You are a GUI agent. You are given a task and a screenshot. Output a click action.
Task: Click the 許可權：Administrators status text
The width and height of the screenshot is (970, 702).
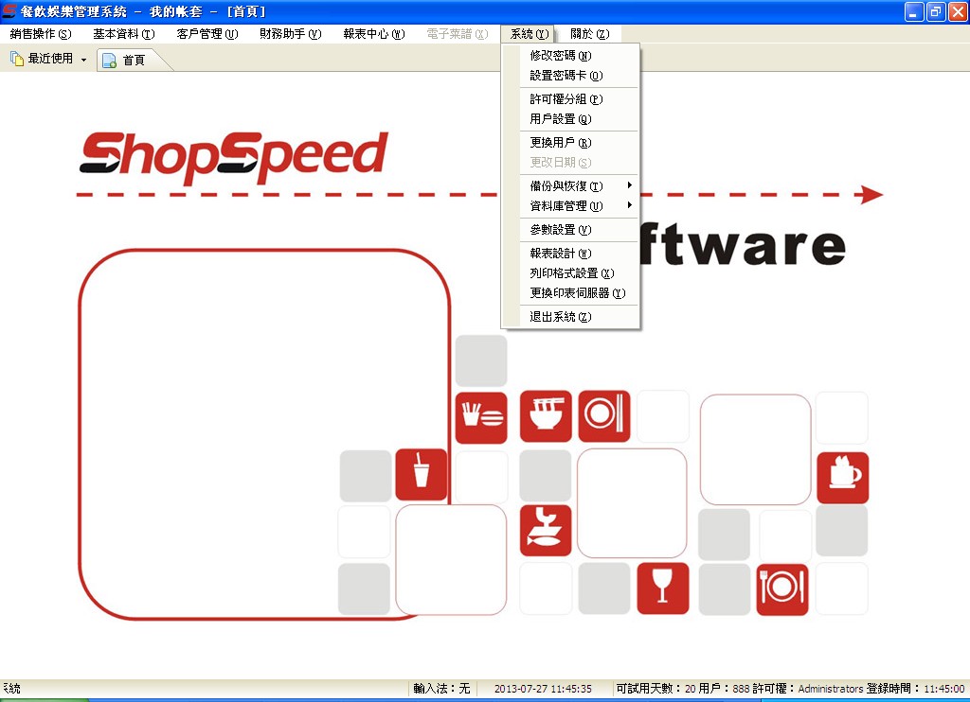click(x=807, y=689)
